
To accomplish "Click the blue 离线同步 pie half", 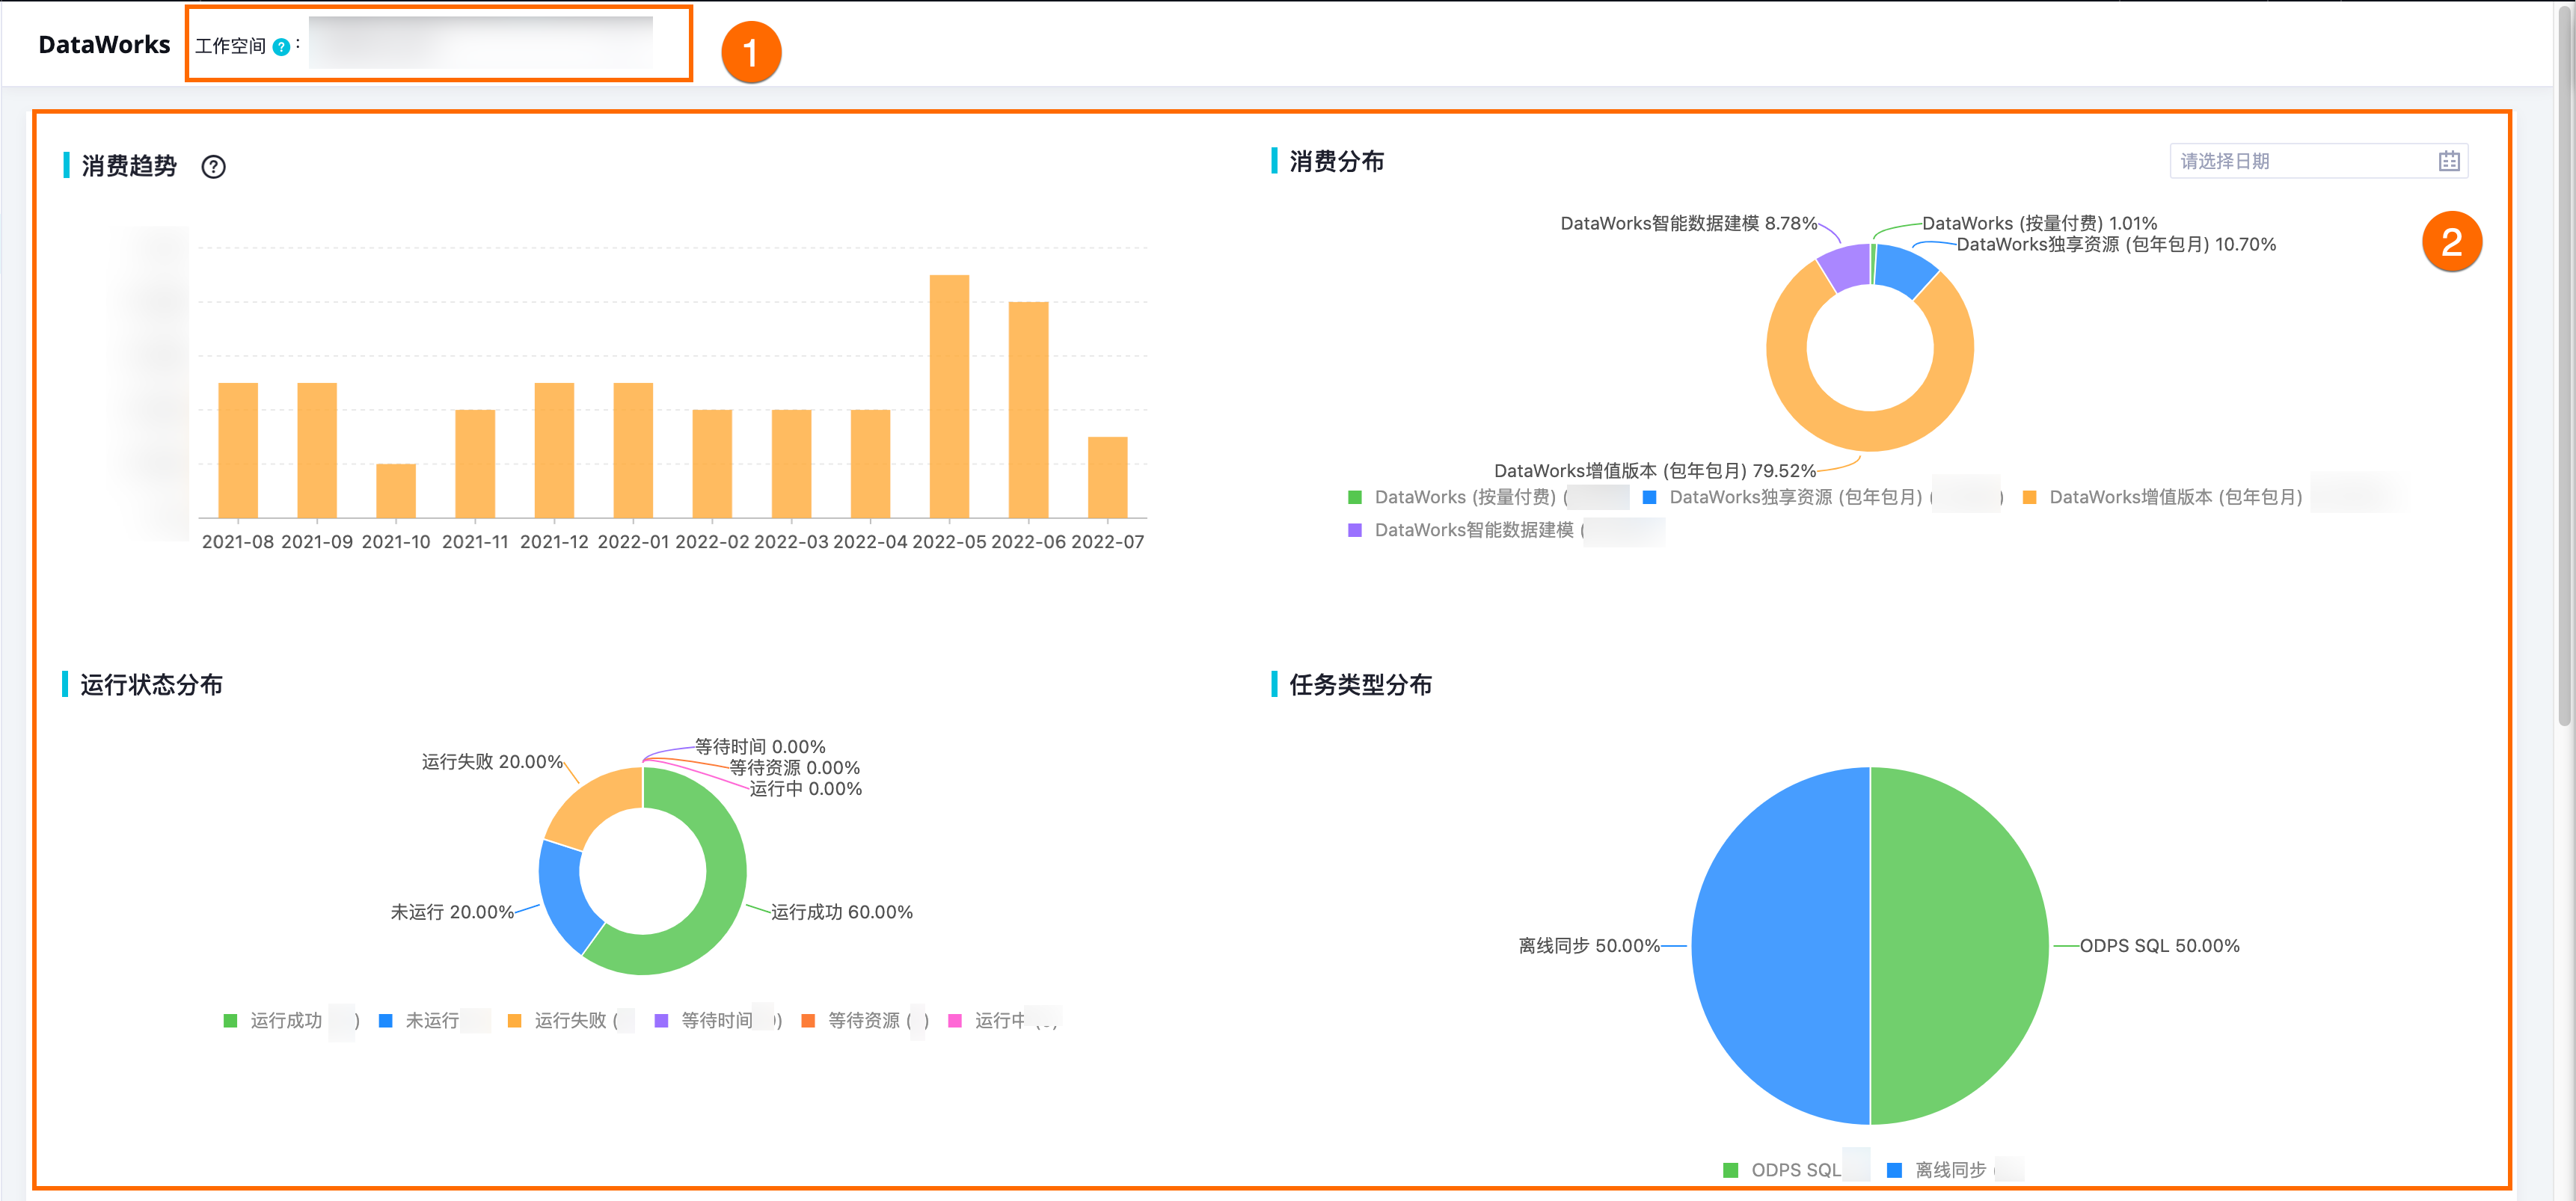I will 1780,946.
